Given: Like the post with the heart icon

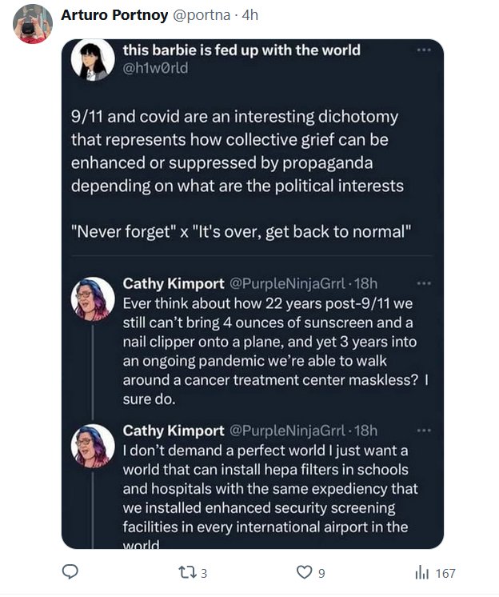Looking at the screenshot, I should [x=304, y=572].
